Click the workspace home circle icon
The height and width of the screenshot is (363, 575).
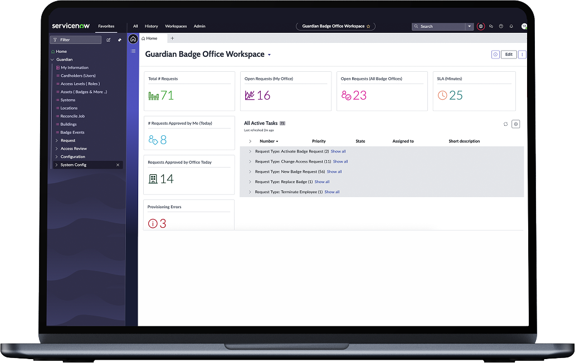tap(133, 39)
